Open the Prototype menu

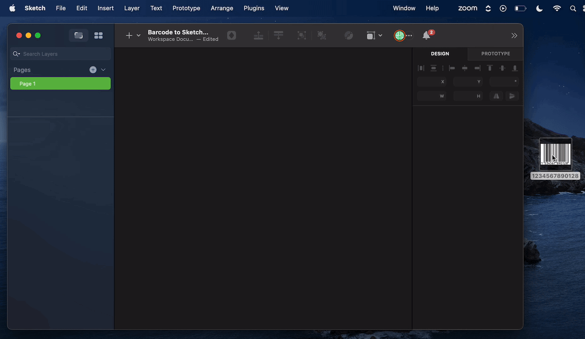point(187,8)
